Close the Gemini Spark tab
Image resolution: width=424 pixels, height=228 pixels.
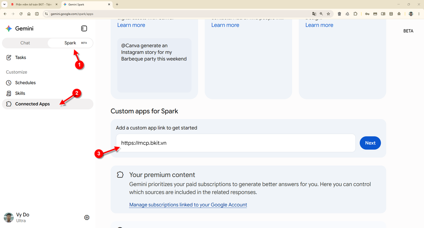tap(109, 4)
